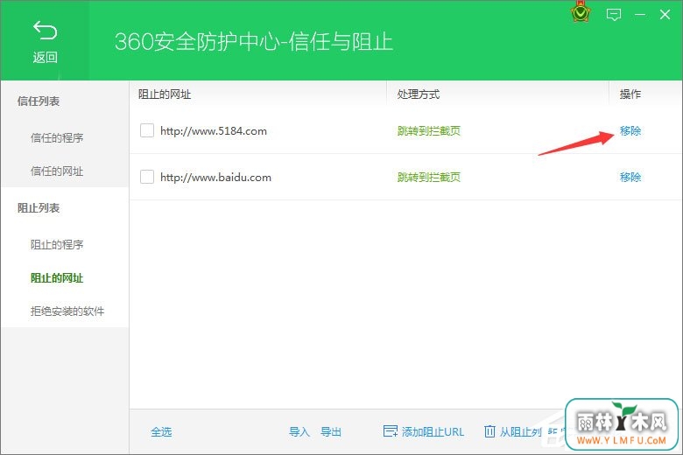
Task: Click the http://www.baidu.com URL text
Action: point(215,178)
